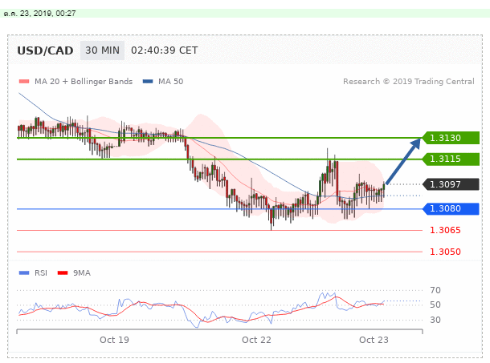Click the green 1.3115 resistance label
490x363 pixels.
451,159
